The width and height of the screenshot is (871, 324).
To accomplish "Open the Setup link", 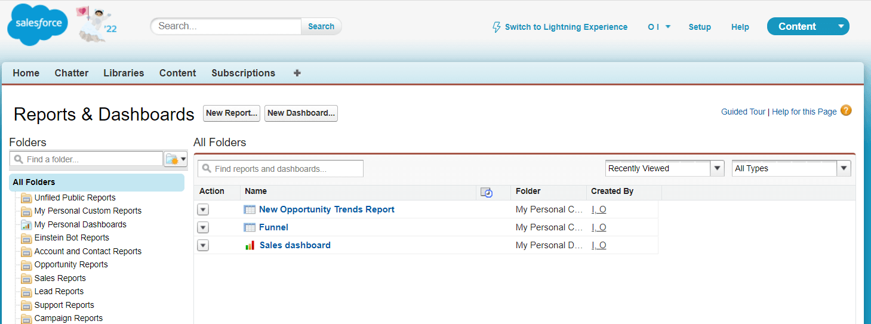I will pos(700,27).
